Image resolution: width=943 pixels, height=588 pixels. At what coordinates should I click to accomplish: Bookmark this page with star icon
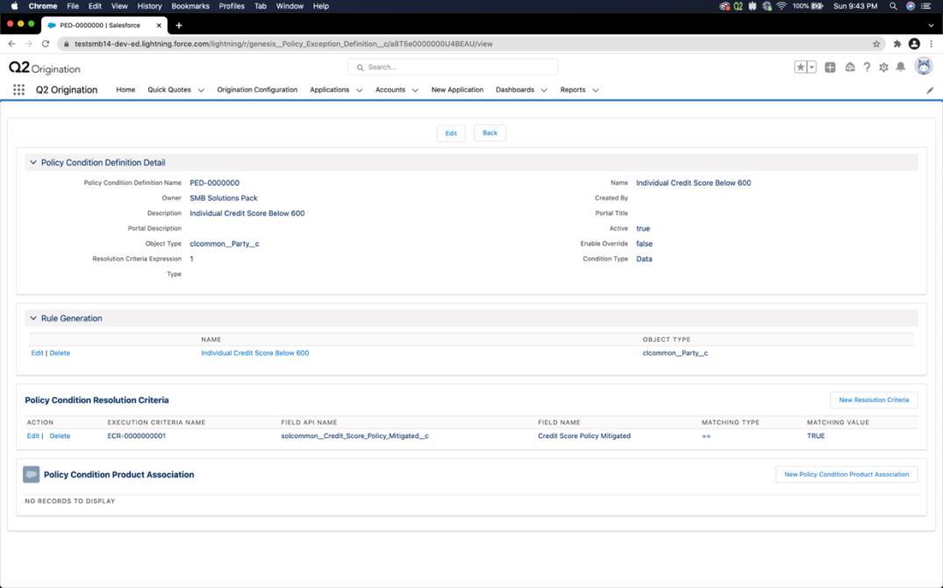(x=876, y=44)
